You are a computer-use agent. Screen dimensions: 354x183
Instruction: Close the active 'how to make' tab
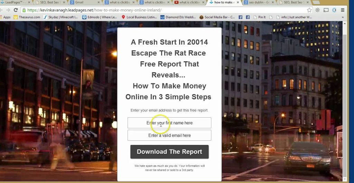237,2
